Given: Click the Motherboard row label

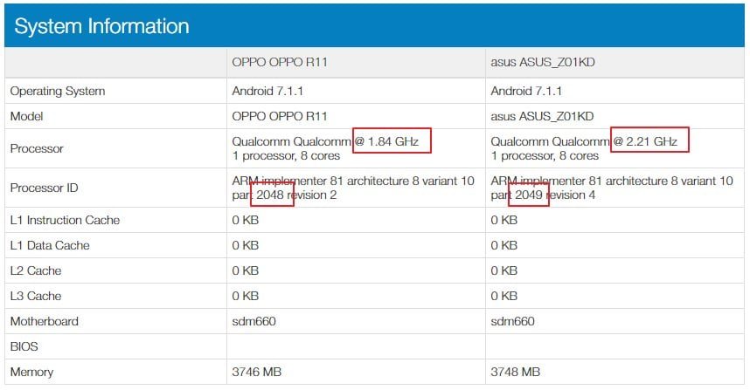Looking at the screenshot, I should (44, 321).
